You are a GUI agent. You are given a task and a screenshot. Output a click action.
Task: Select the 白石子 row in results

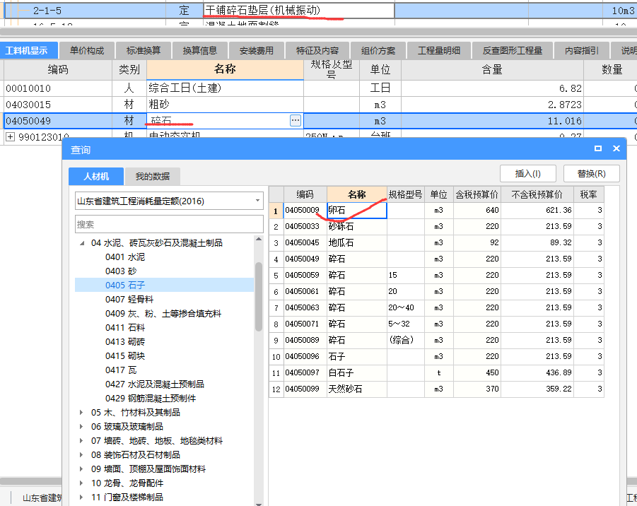(436, 373)
